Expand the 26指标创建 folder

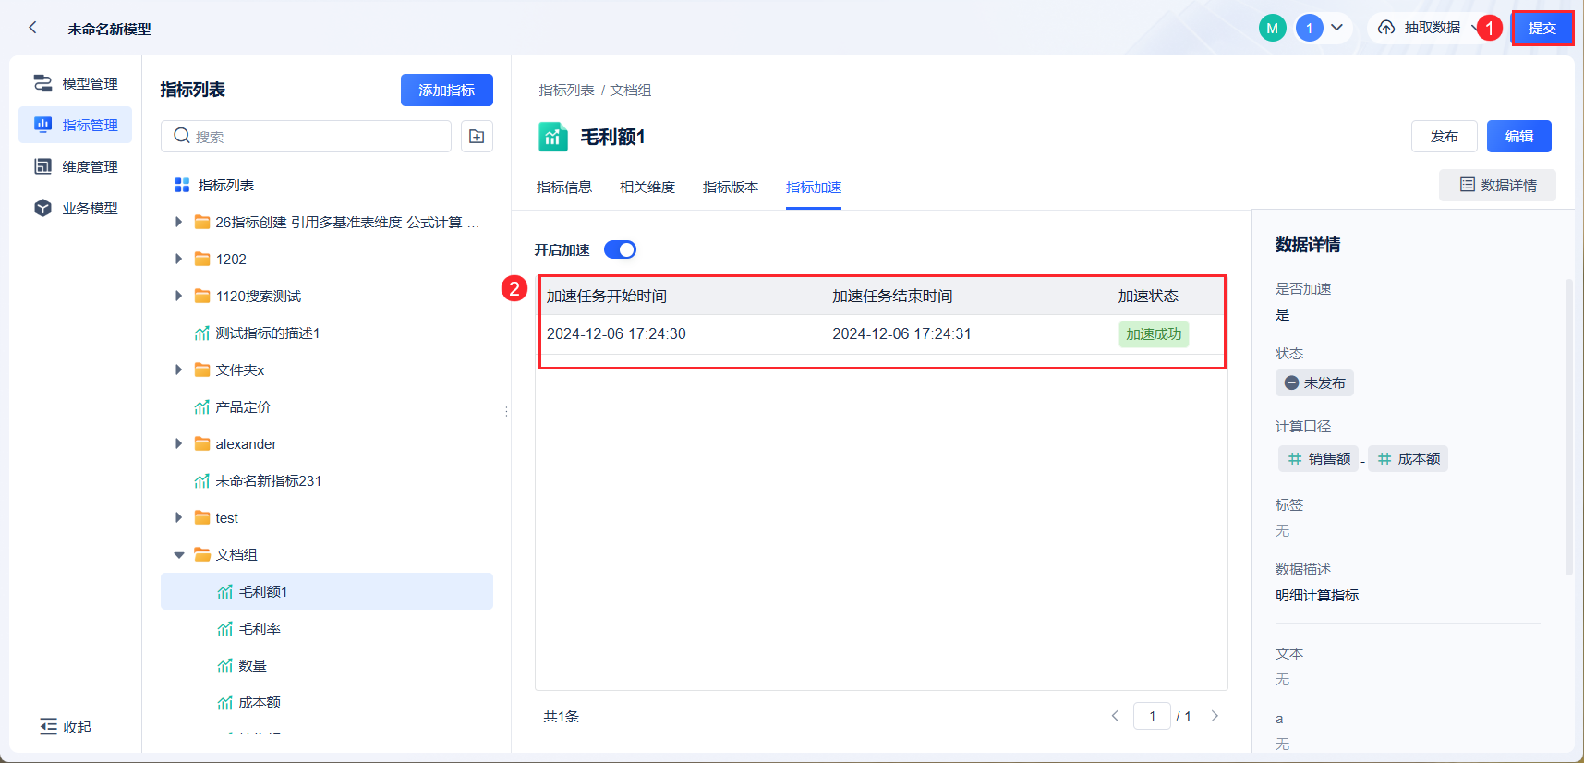coord(178,222)
